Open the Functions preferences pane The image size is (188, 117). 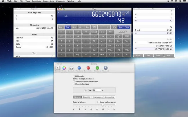coord(79,68)
